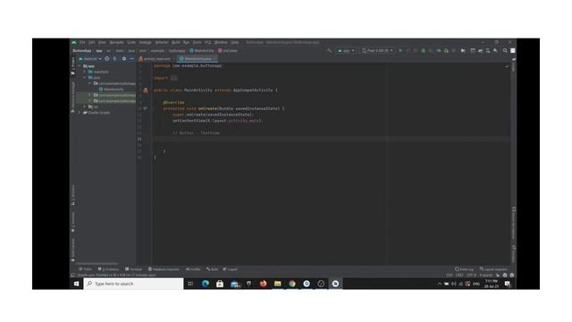Open the Android project view dropdown
The image size is (572, 322).
pos(90,59)
